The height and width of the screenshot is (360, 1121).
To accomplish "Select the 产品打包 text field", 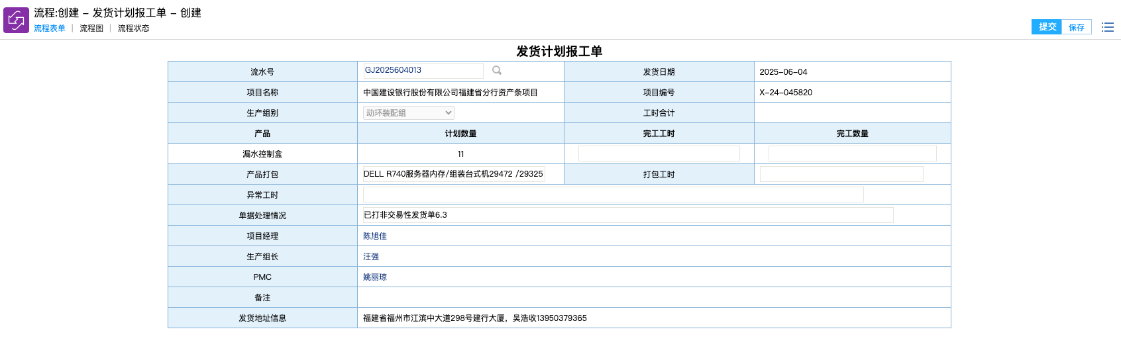I will 454,174.
